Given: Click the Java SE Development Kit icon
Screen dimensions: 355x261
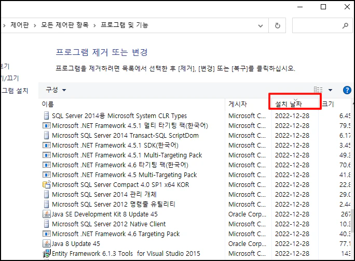Looking at the screenshot, I should coord(46,214).
